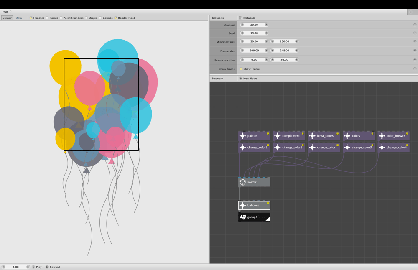Click the root breadcrumb
Screen dimensions: 418x270
coord(5,12)
